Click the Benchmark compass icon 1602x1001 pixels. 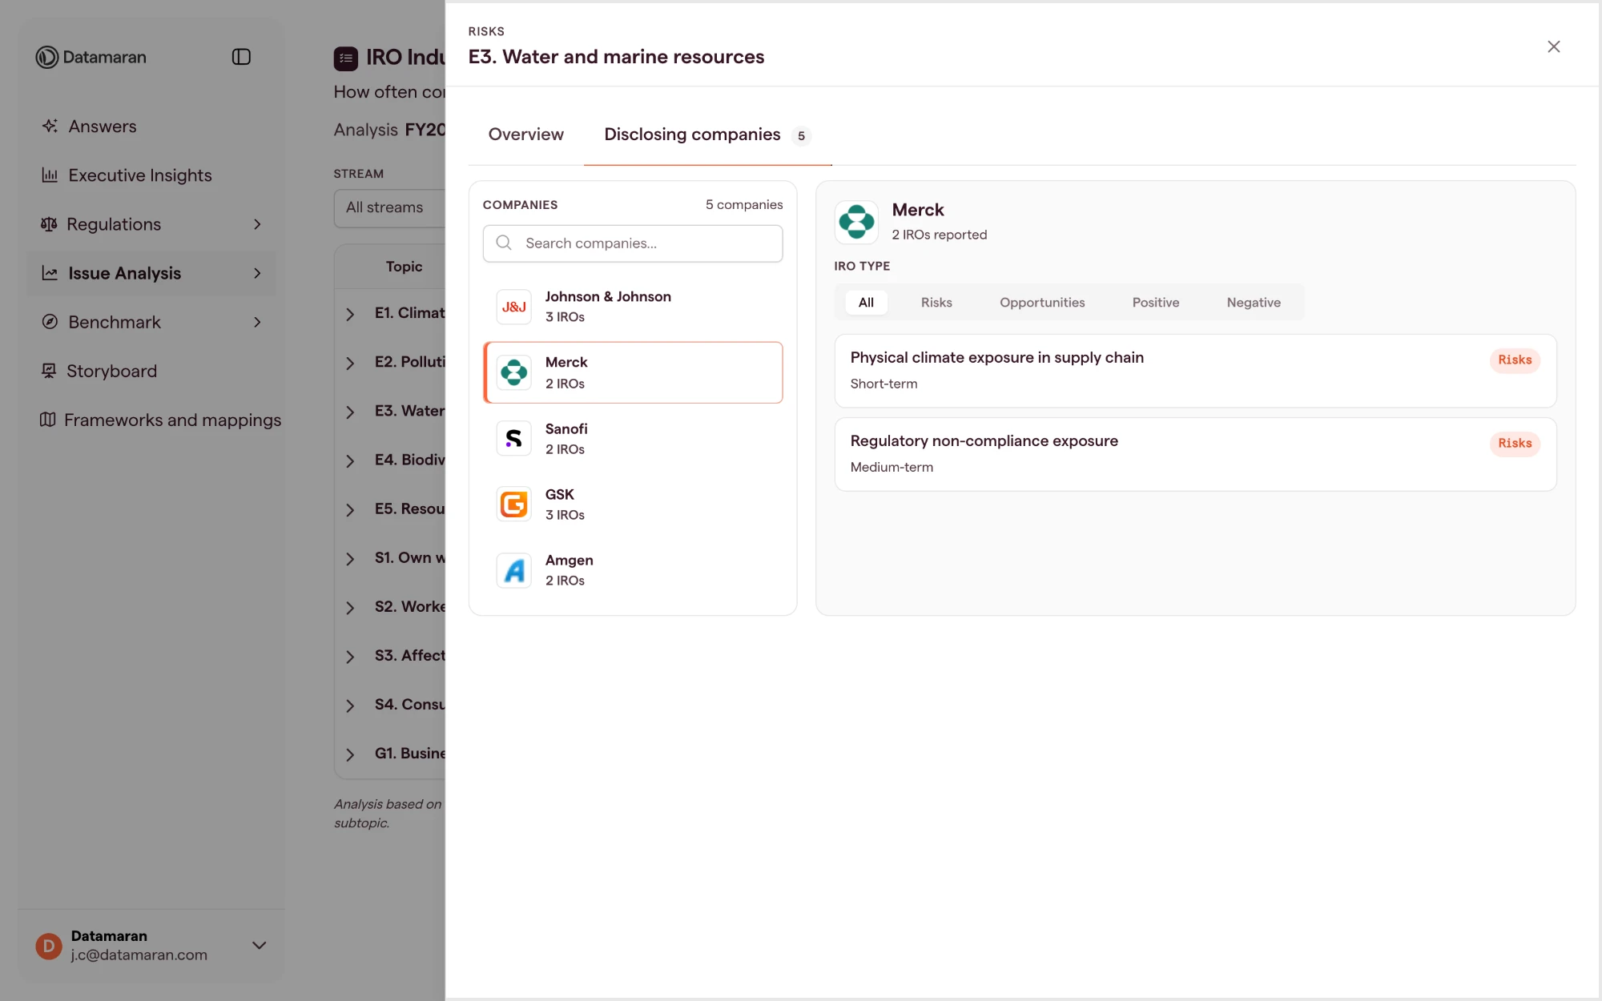(x=50, y=322)
